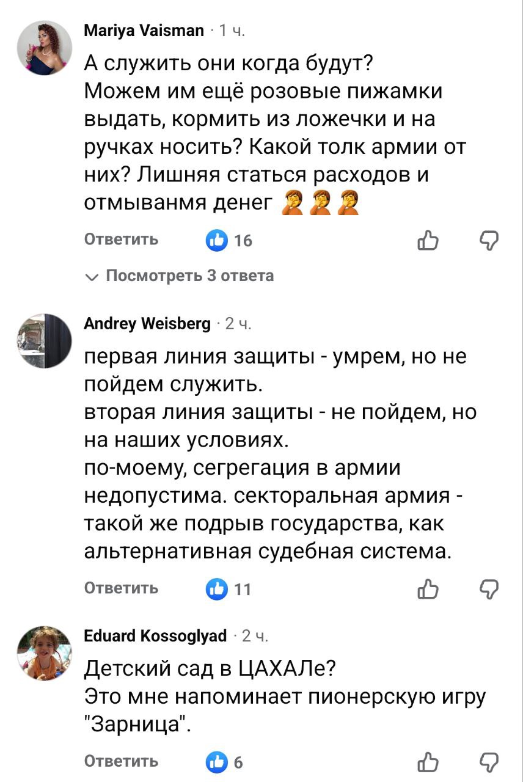This screenshot has width=523, height=782.
Task: Dislike Eduard Kossoglyad's comment
Action: pyautogui.click(x=489, y=762)
